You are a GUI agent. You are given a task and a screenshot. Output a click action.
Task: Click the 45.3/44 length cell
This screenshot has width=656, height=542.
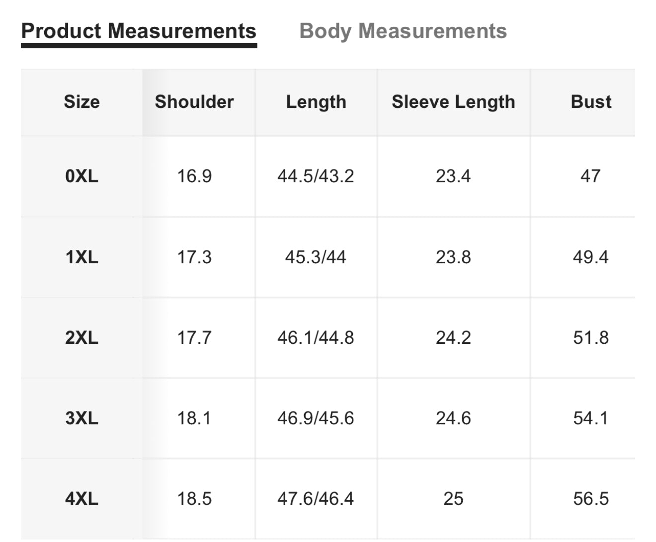(x=316, y=257)
